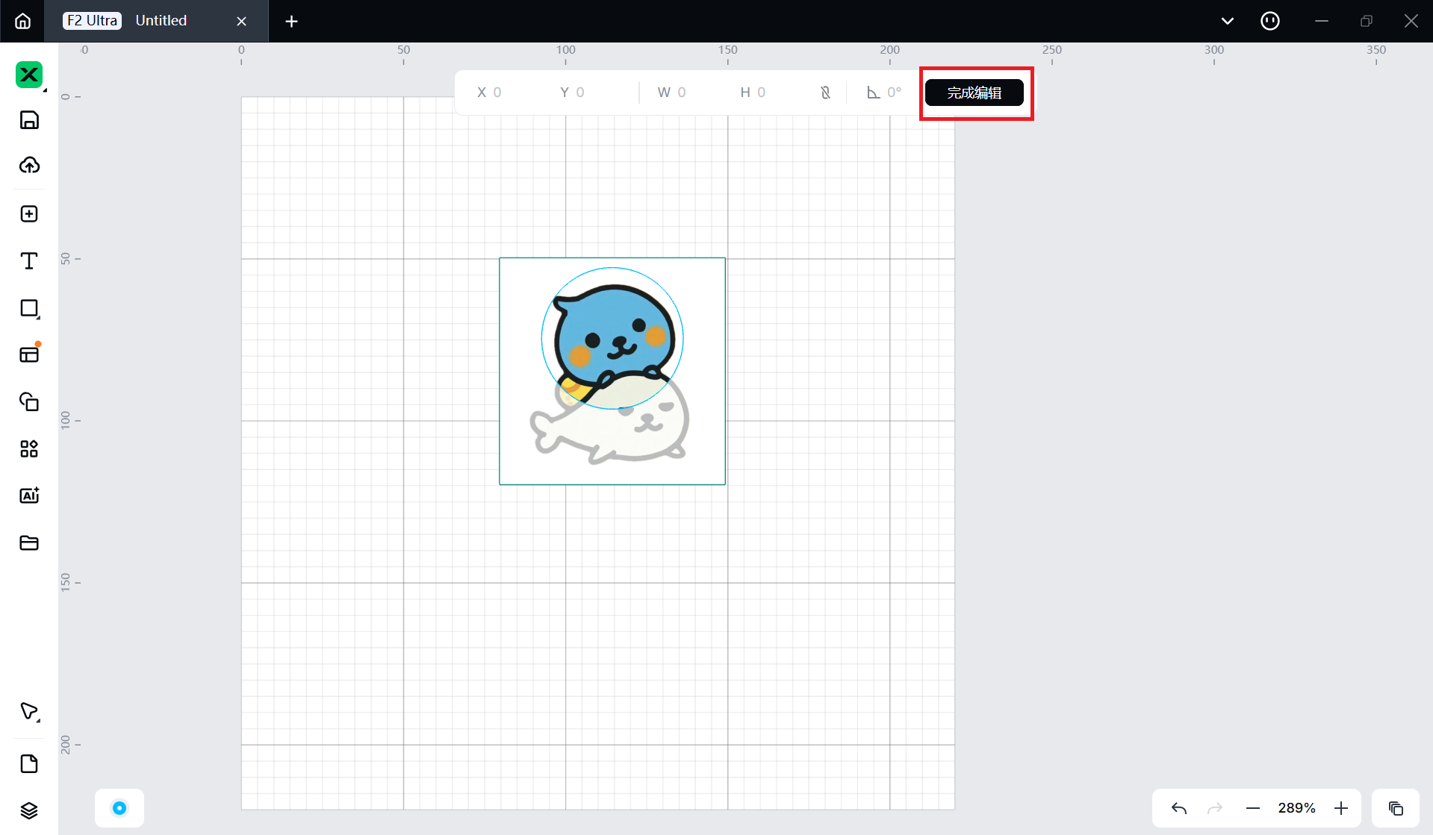Open the apps grid icon

29,448
